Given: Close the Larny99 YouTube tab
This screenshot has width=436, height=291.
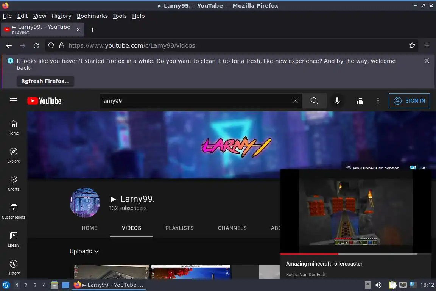Looking at the screenshot, I should (78, 30).
